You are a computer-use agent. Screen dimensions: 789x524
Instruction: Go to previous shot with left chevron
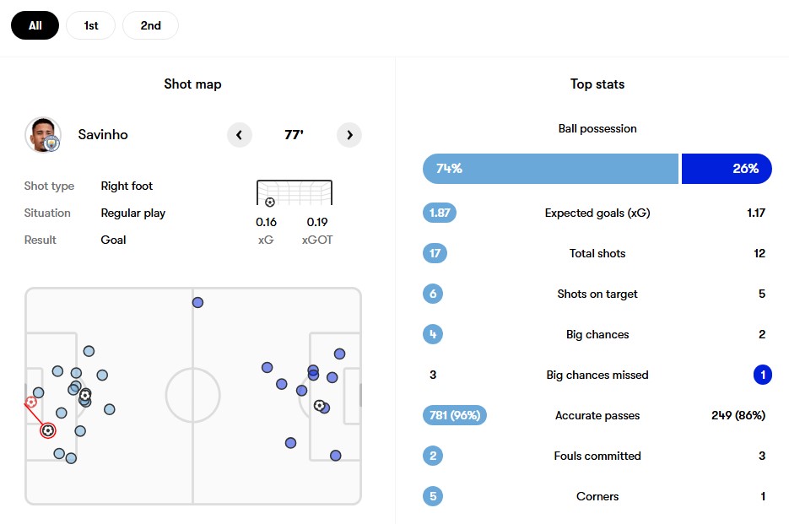tap(239, 135)
